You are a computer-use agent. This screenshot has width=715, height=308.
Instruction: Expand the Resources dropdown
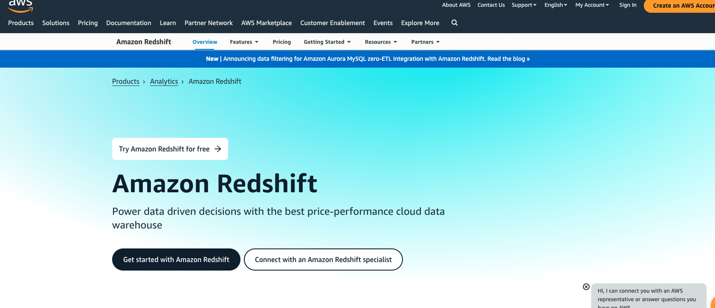point(381,42)
